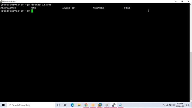Open the orange circle app in taskbar
Screen dimensions: 192x108
93,105
